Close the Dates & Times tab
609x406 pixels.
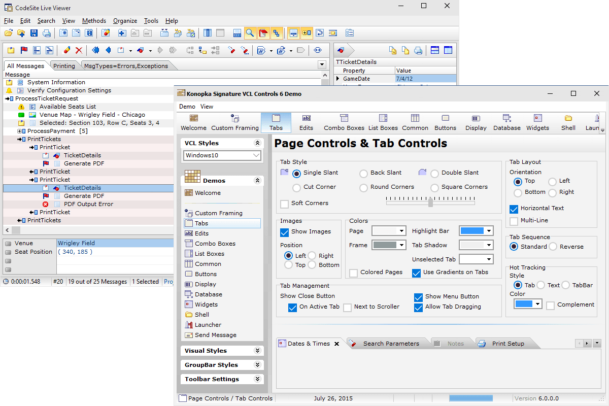click(336, 344)
